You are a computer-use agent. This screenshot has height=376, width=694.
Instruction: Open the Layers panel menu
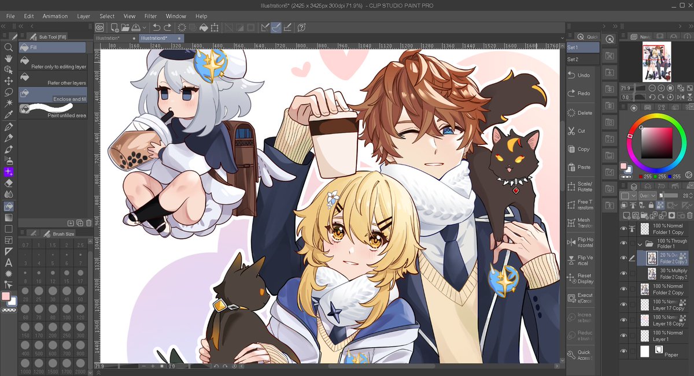(623, 187)
